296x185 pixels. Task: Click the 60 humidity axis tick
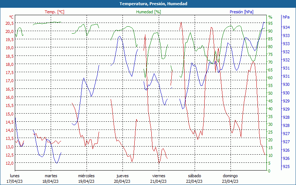click(x=270, y=78)
